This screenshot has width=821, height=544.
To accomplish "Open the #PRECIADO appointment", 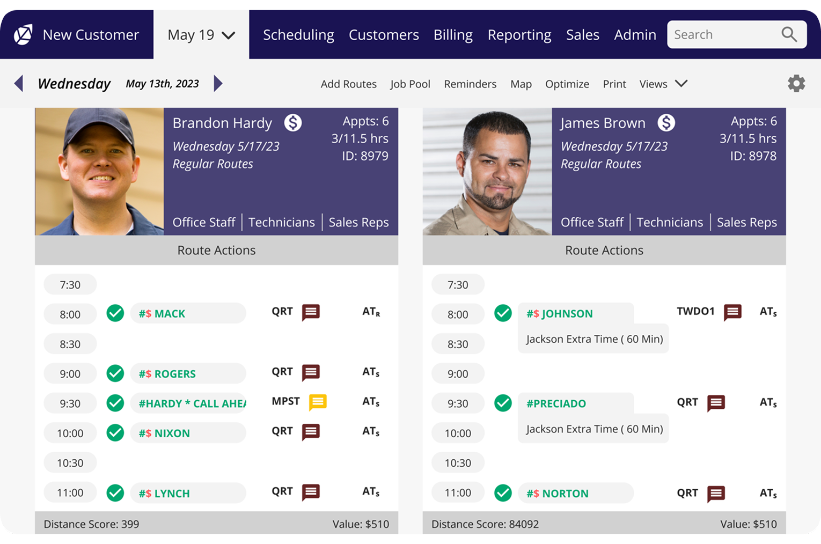I will tap(576, 403).
